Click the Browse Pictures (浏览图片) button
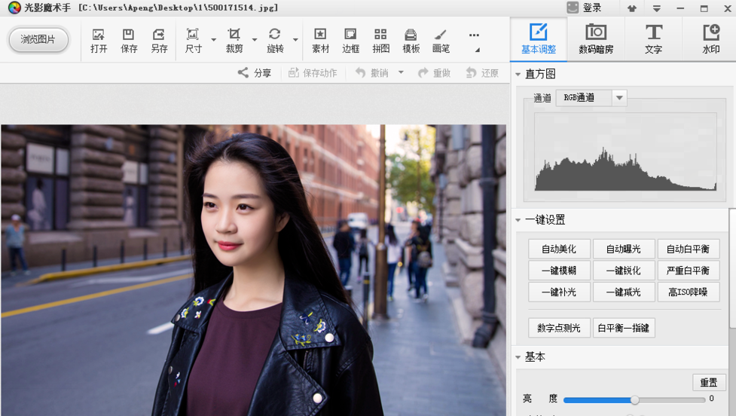736x416 pixels. (38, 39)
